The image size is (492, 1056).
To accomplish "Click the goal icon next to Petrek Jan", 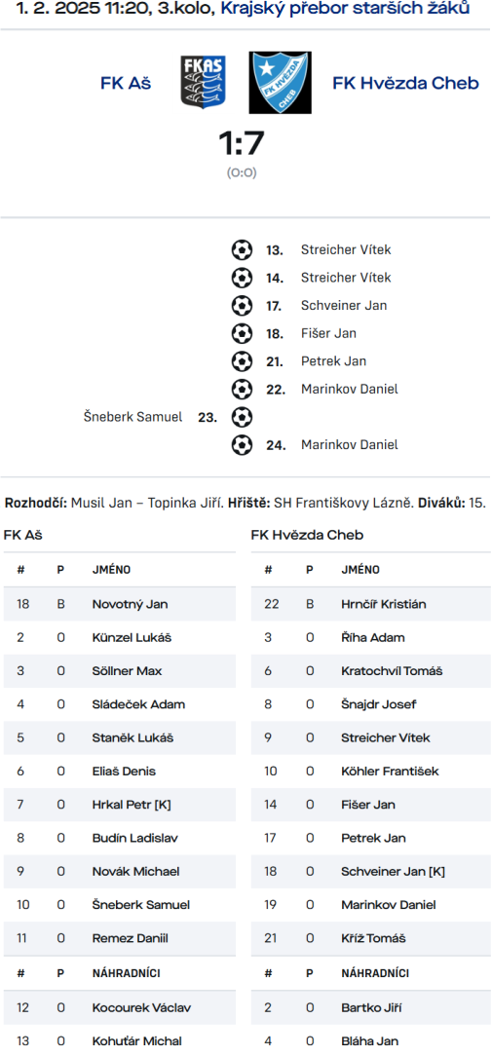I will [x=242, y=361].
